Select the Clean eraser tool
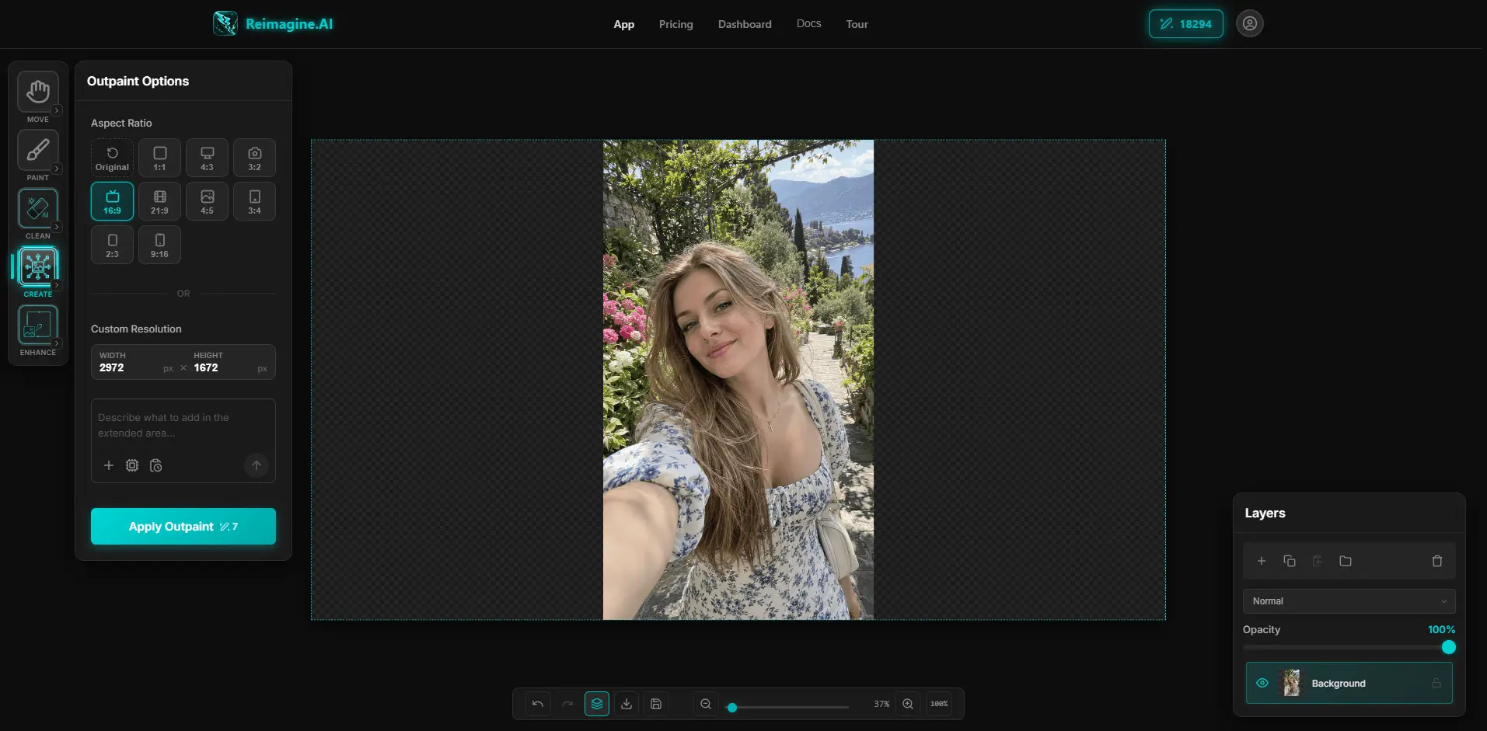 38,208
